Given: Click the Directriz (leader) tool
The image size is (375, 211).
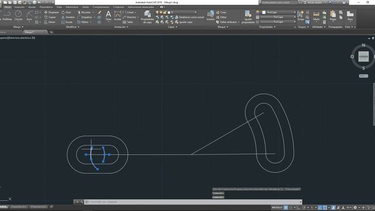Looking at the screenshot, I should coord(129,17).
